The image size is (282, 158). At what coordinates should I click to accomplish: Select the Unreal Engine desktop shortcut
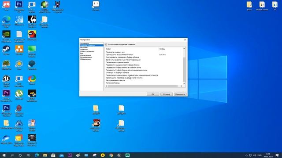(x=6, y=81)
